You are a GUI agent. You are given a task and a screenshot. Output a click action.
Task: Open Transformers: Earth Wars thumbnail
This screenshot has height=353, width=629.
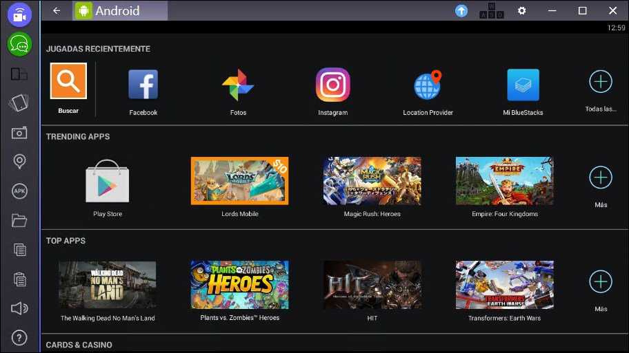tap(505, 285)
